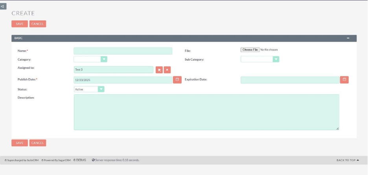This screenshot has height=175, width=368.
Task: Focus the Name input field
Action: (x=123, y=51)
